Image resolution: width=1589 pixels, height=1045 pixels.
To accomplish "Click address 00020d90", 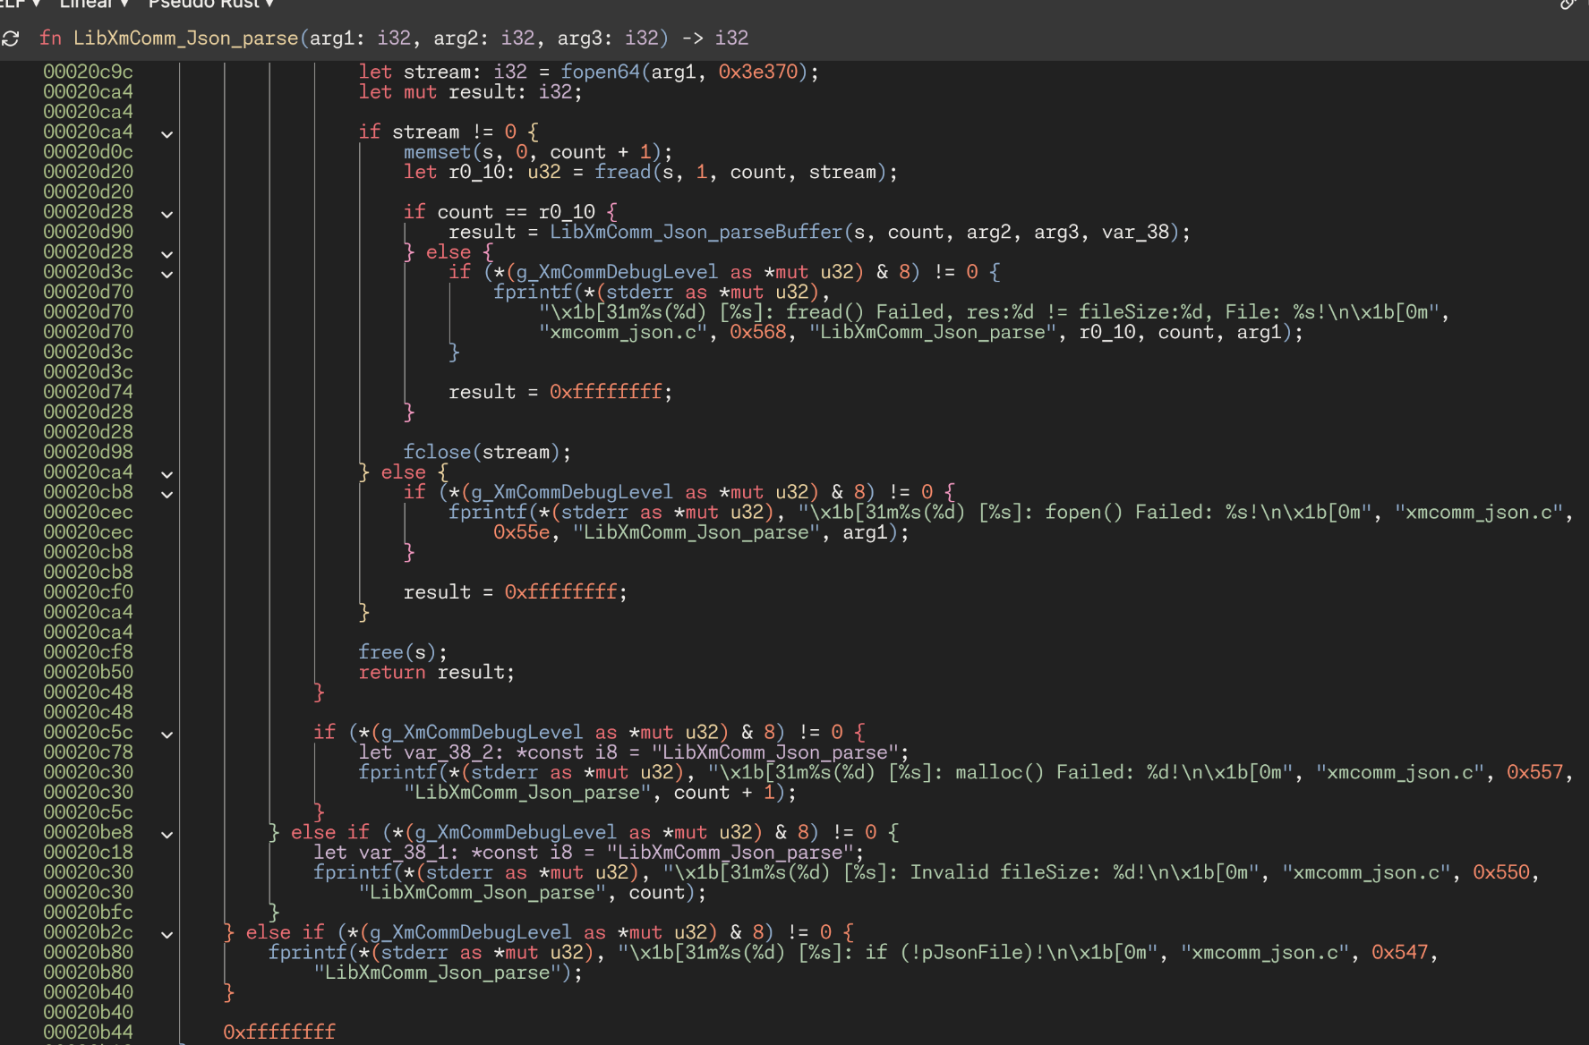I will tap(88, 232).
